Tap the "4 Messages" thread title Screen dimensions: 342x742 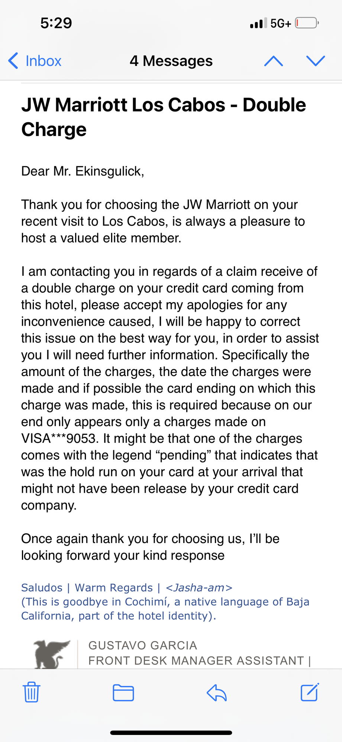pos(171,61)
